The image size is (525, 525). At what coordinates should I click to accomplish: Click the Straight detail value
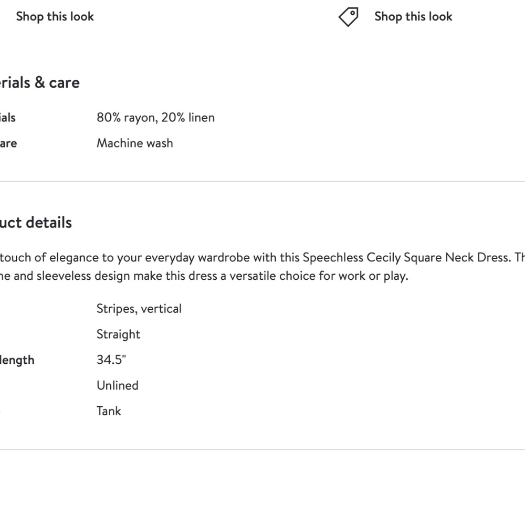118,334
